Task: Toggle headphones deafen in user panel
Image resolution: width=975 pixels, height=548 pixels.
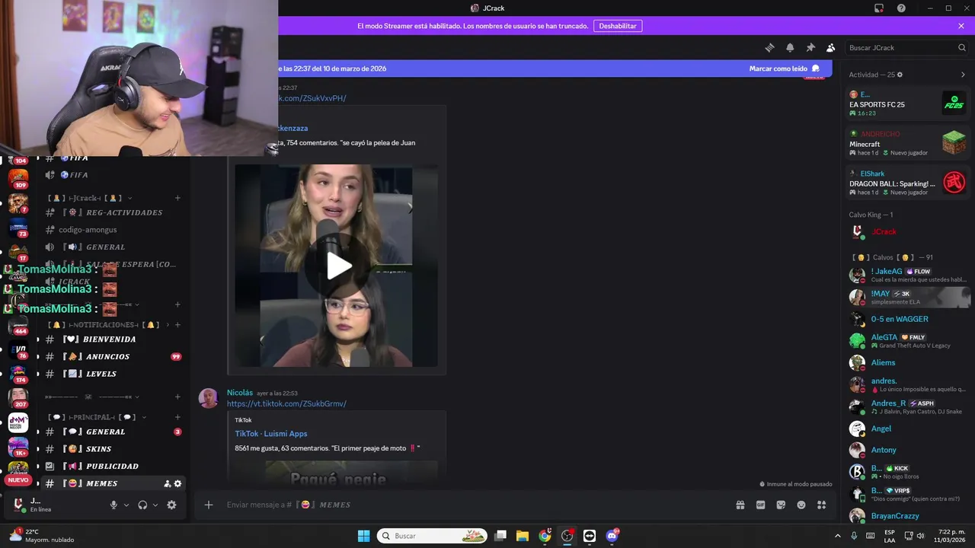Action: click(x=142, y=505)
